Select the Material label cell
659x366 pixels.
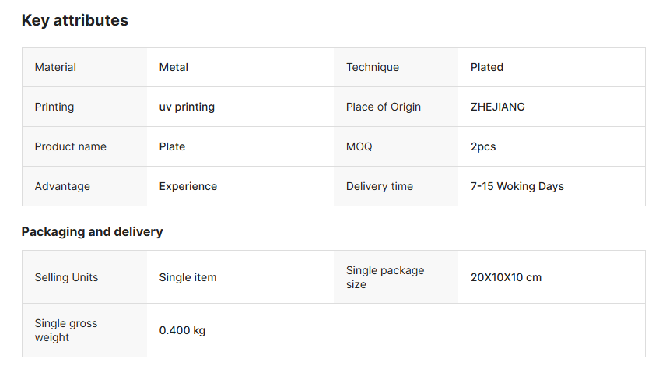tap(55, 68)
